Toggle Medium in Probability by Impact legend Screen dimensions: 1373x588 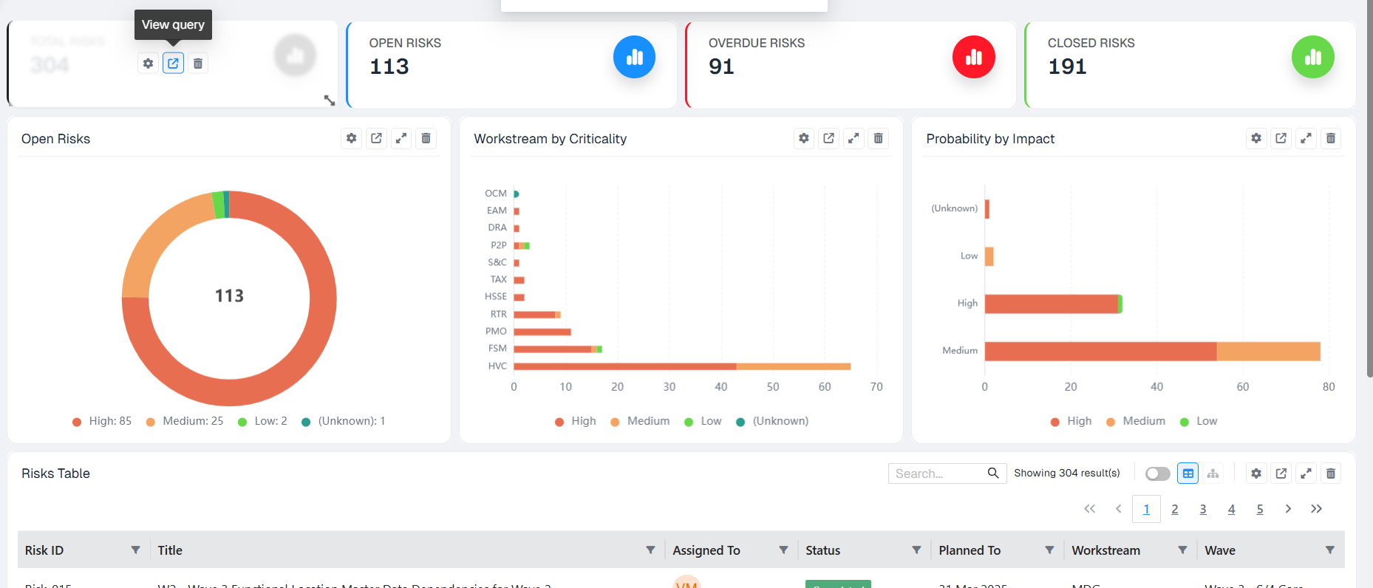(1136, 421)
